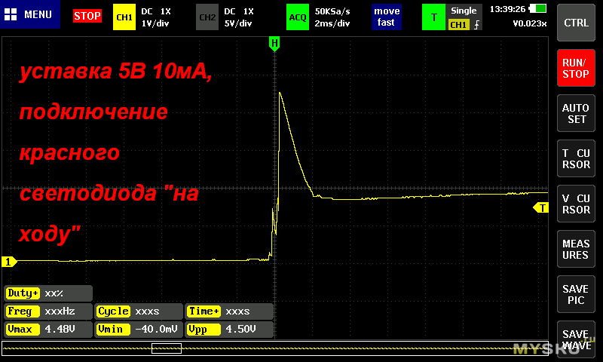This screenshot has width=603, height=362.
Task: Run AUTO SET
Action: pos(576,113)
